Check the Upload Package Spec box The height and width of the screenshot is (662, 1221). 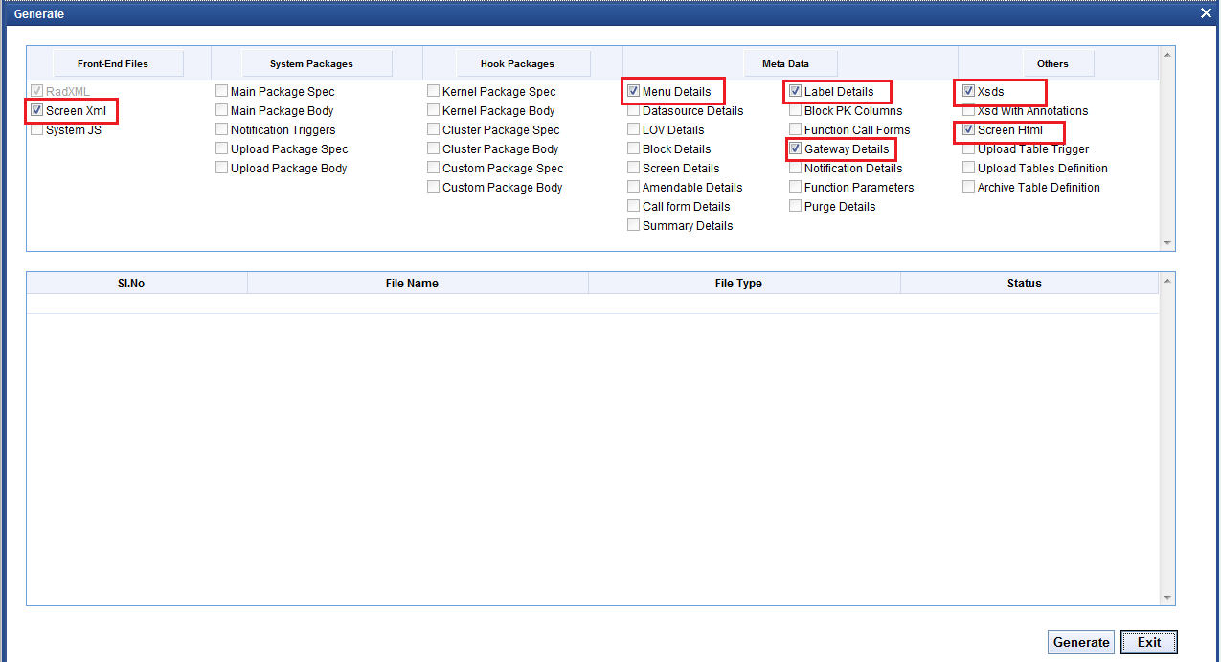(222, 149)
